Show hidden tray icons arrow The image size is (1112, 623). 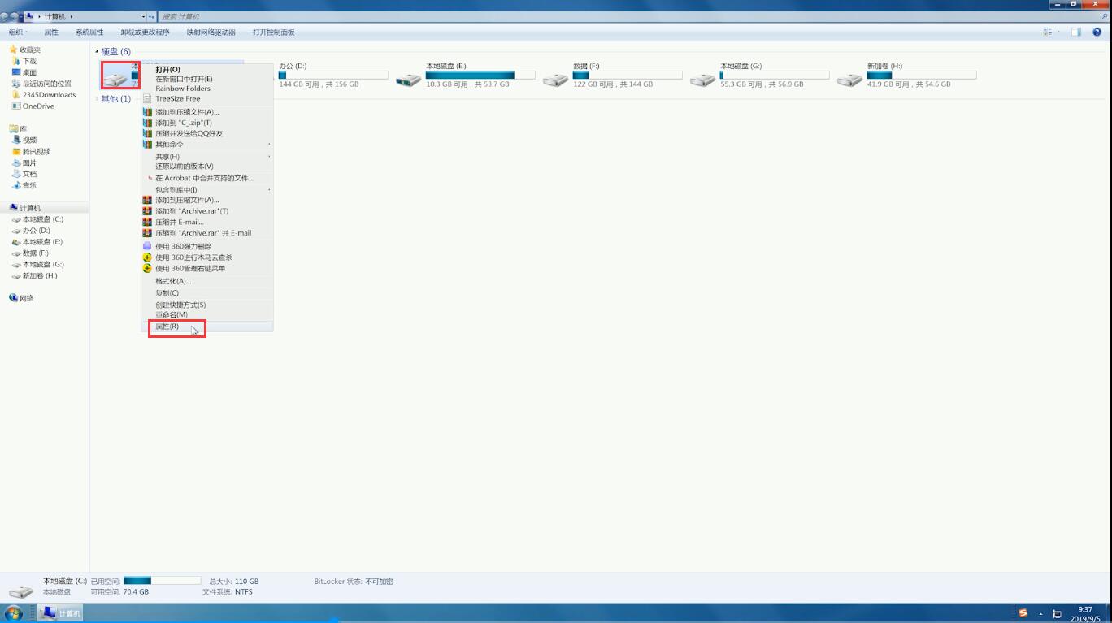(x=1040, y=614)
